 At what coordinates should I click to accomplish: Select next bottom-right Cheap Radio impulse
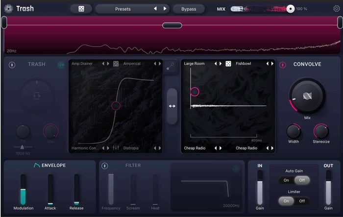(x=272, y=148)
